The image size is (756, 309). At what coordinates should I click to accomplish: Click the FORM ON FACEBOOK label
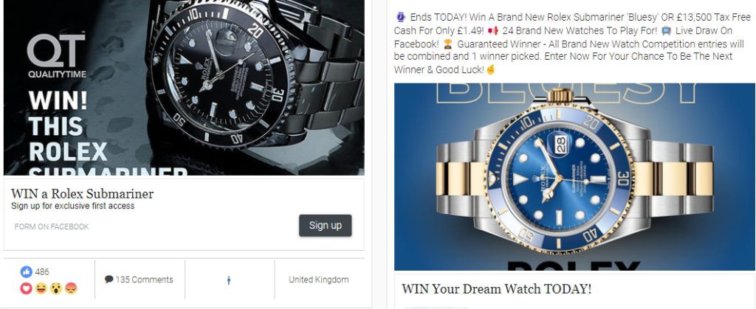tap(52, 226)
